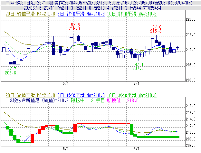Click the title text ゴムRSS3 日足 23/11限
The image size is (201, 153).
pos(30,3)
